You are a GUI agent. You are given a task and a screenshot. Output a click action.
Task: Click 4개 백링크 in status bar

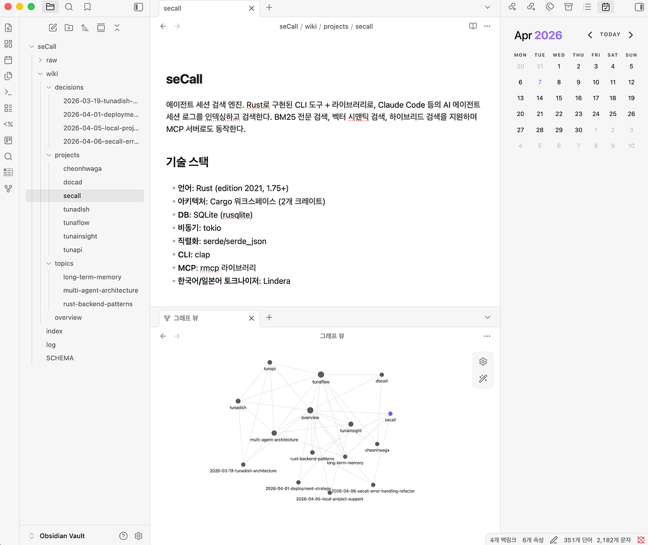click(503, 540)
